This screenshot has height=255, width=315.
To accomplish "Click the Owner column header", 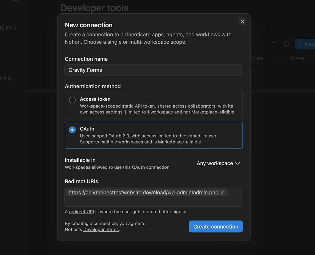I will pos(297,58).
